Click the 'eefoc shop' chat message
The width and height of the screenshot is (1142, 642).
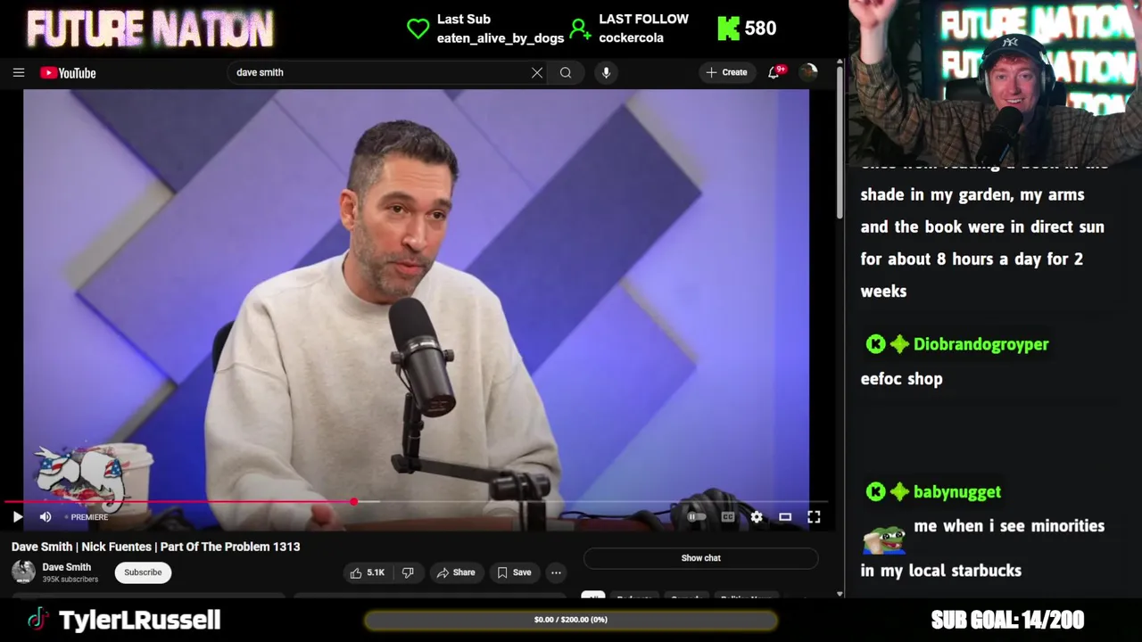(x=901, y=379)
